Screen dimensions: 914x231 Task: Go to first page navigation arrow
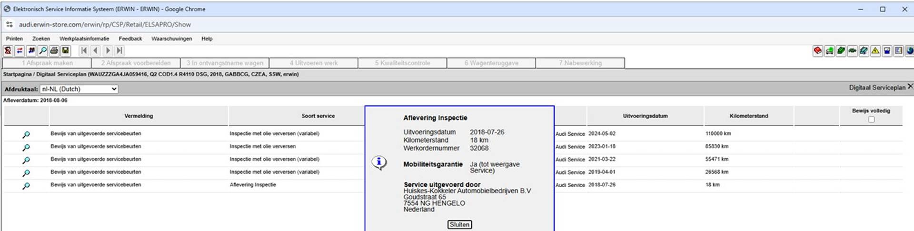click(84, 50)
